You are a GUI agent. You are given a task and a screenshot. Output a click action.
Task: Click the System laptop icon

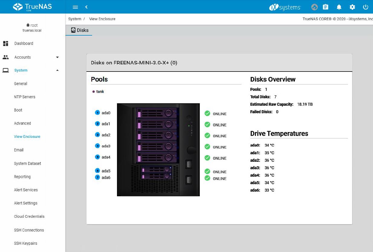tap(5, 70)
